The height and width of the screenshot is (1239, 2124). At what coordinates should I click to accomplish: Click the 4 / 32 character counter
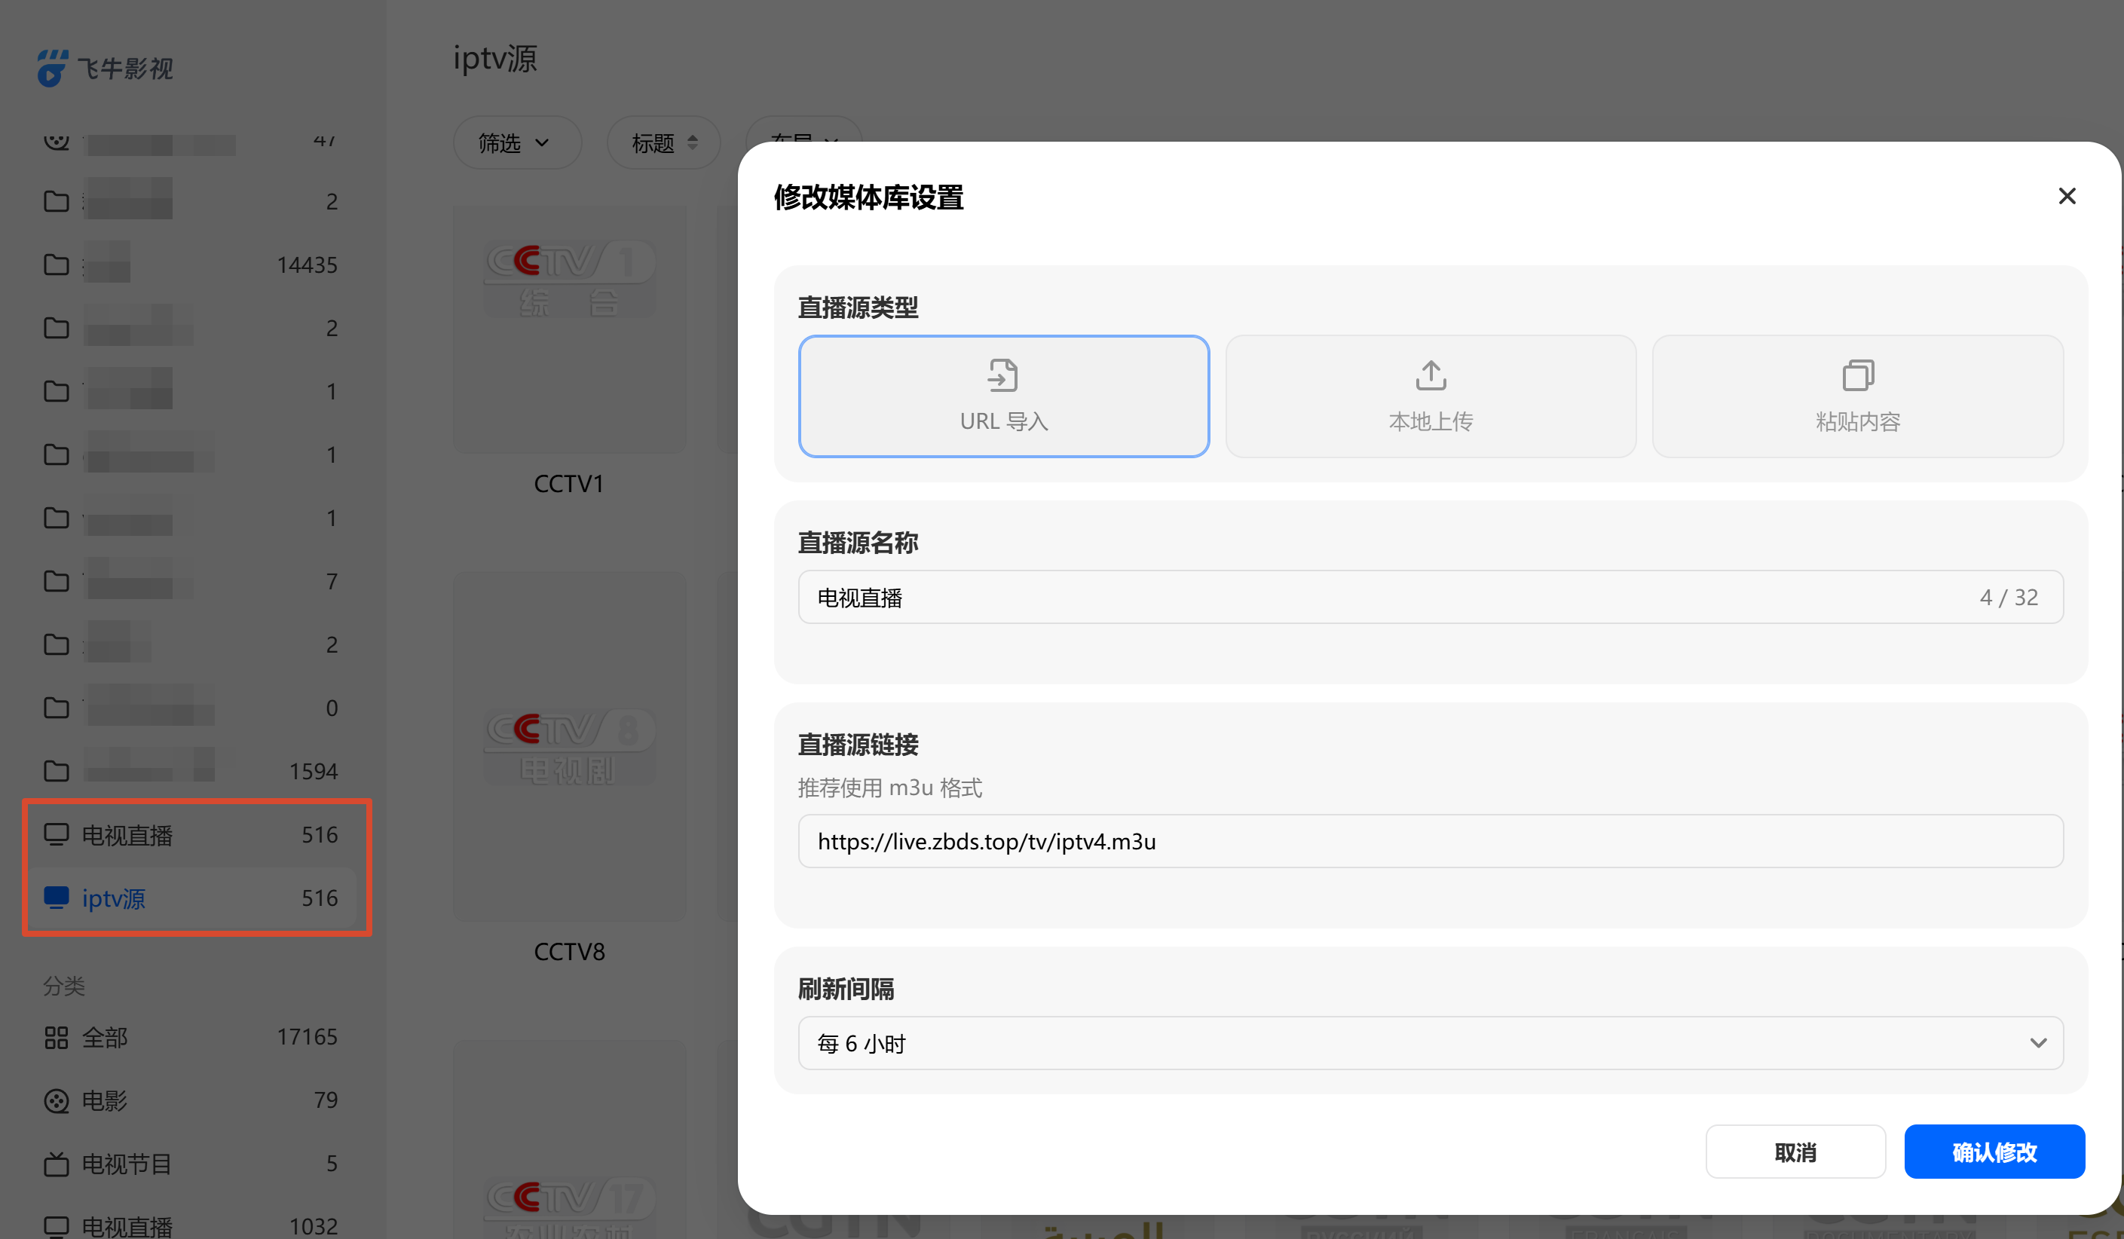tap(2009, 598)
